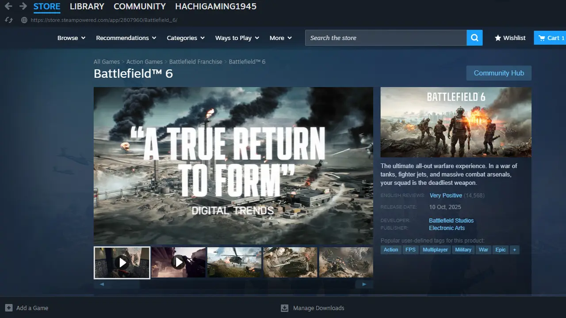566x318 pixels.
Task: Go forward with the right arrow icon
Action: pyautogui.click(x=23, y=7)
